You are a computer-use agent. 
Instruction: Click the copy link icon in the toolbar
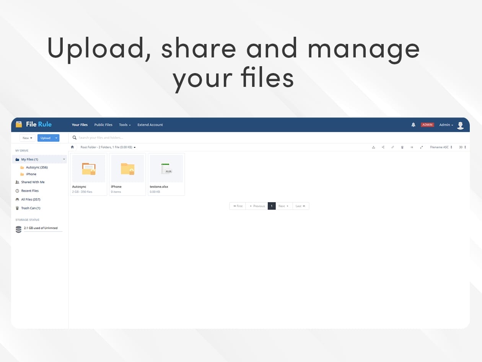(392, 147)
